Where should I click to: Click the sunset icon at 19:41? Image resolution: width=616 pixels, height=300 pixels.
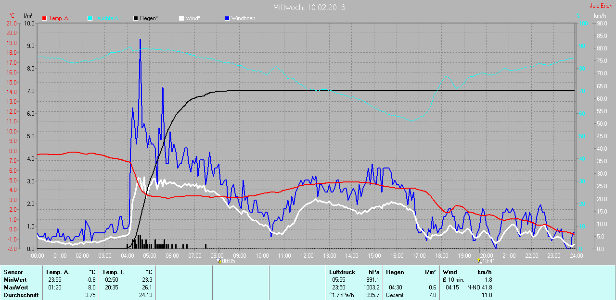point(479,261)
